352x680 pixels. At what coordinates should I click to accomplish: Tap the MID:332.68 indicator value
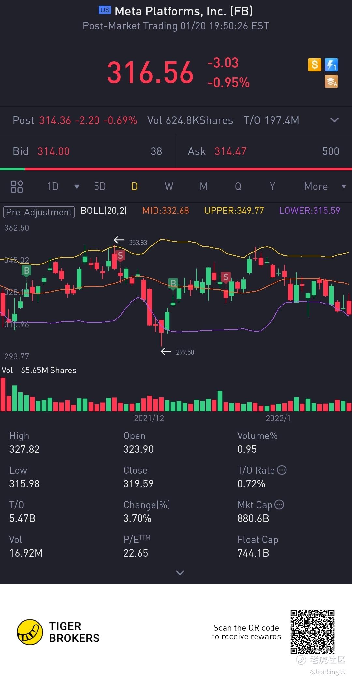(x=166, y=211)
